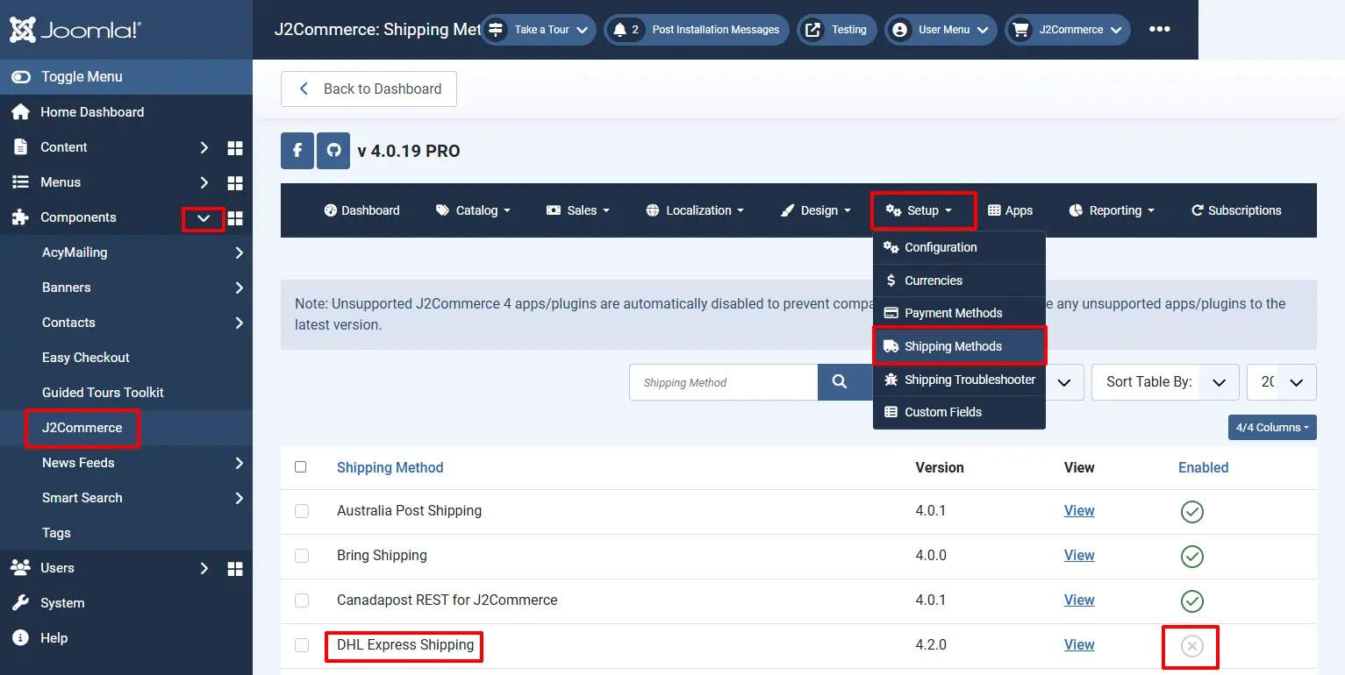Click the Joomla logo

(x=75, y=30)
